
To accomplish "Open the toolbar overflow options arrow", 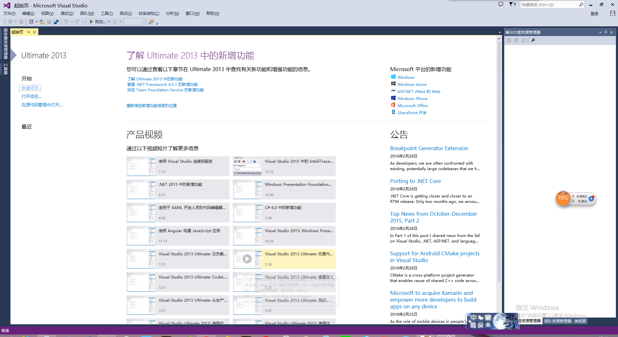I will (157, 23).
